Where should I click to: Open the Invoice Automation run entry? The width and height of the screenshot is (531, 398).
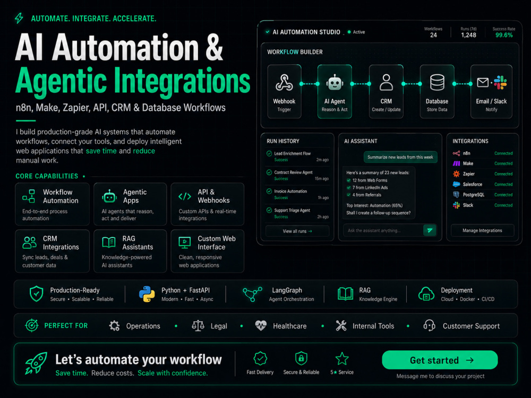click(297, 194)
